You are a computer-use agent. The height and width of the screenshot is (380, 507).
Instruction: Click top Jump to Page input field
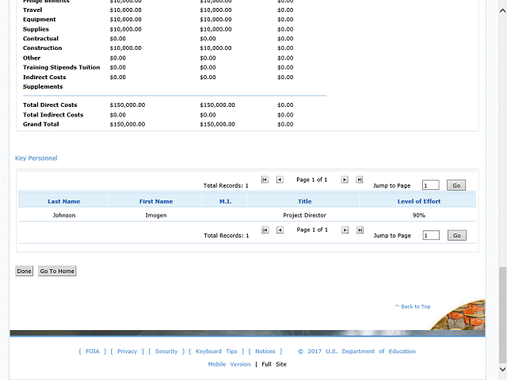point(430,185)
